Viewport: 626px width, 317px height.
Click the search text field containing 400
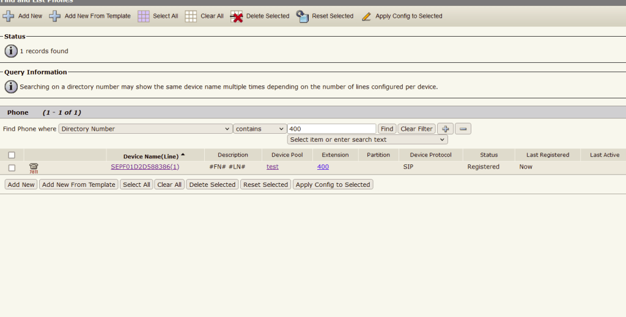coord(331,129)
